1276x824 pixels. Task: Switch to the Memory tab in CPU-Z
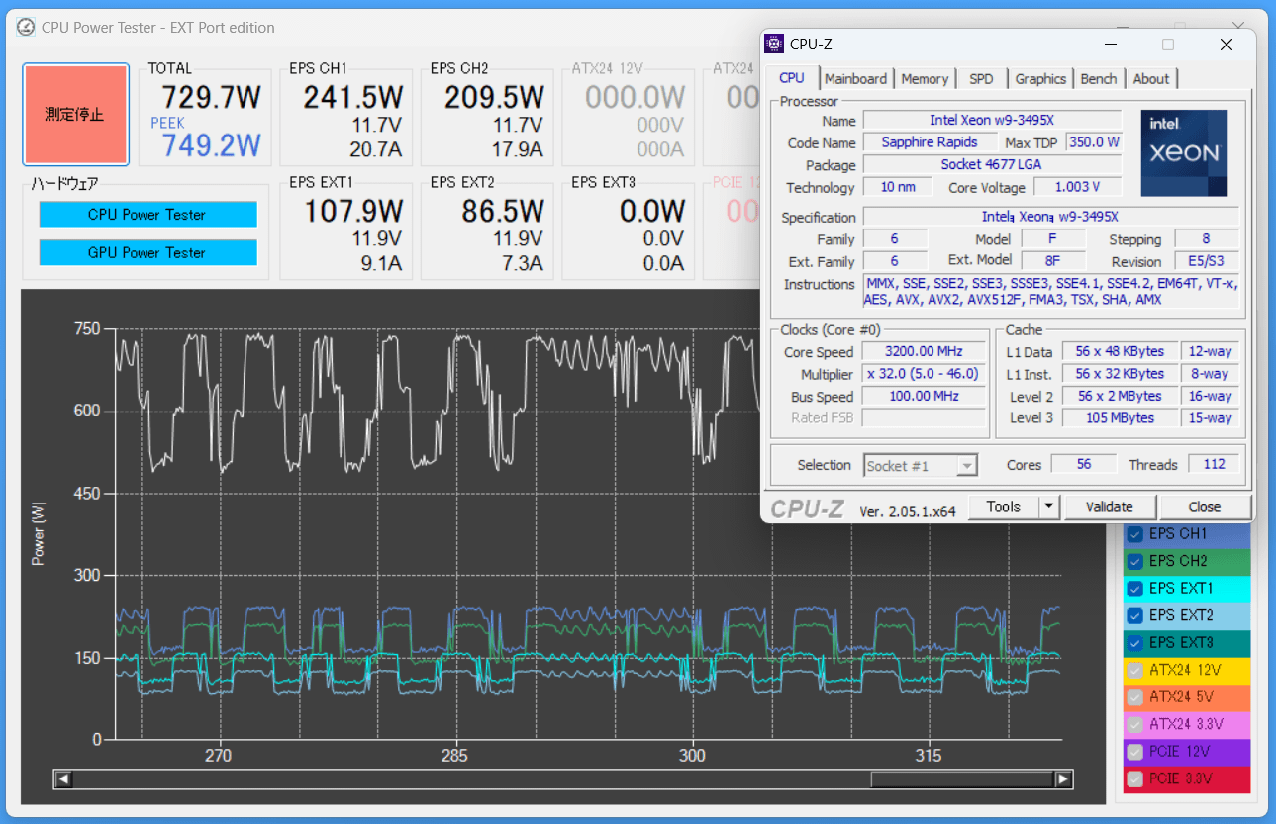pos(925,79)
